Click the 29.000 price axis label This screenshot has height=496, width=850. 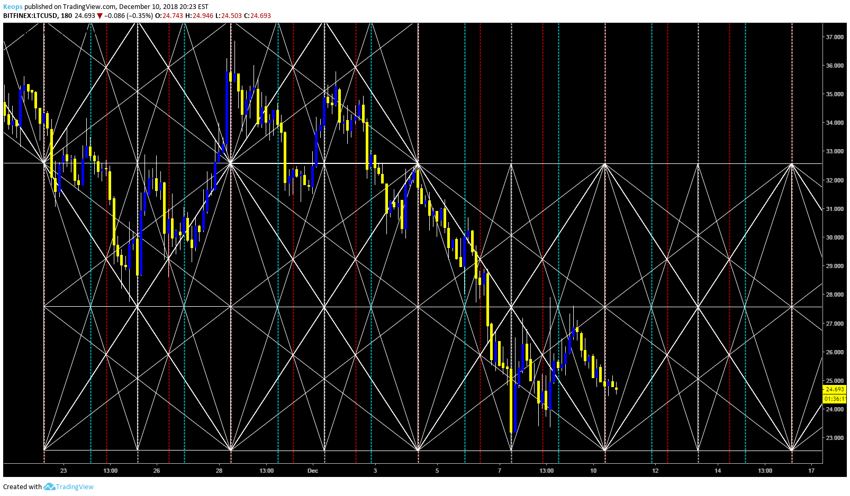834,266
